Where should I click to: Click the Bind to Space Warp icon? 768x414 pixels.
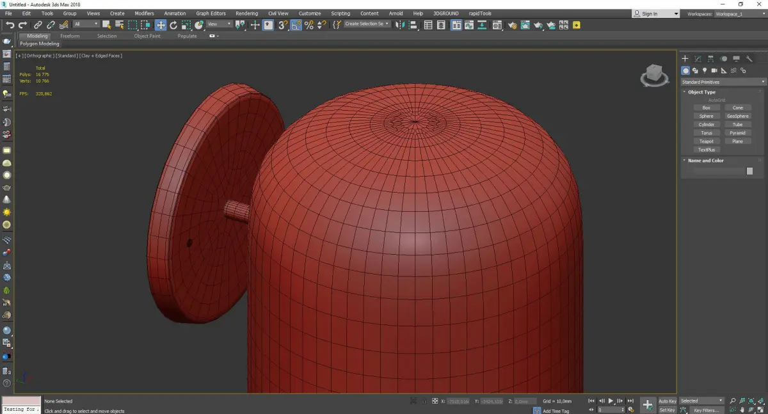click(64, 25)
